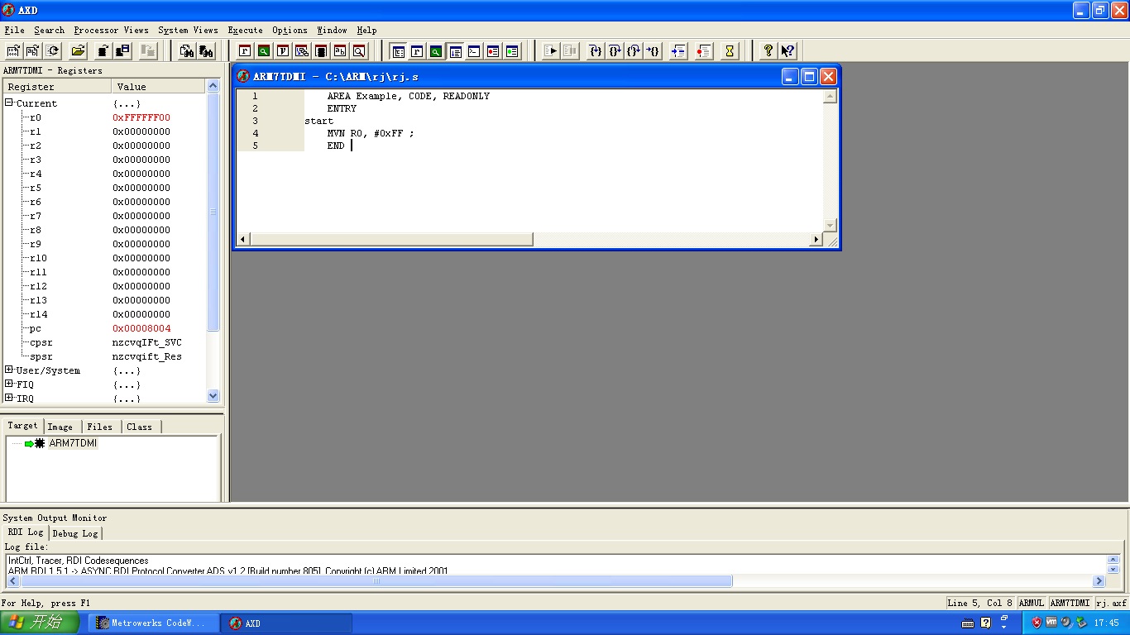Click the open folder toolbar icon

78,51
